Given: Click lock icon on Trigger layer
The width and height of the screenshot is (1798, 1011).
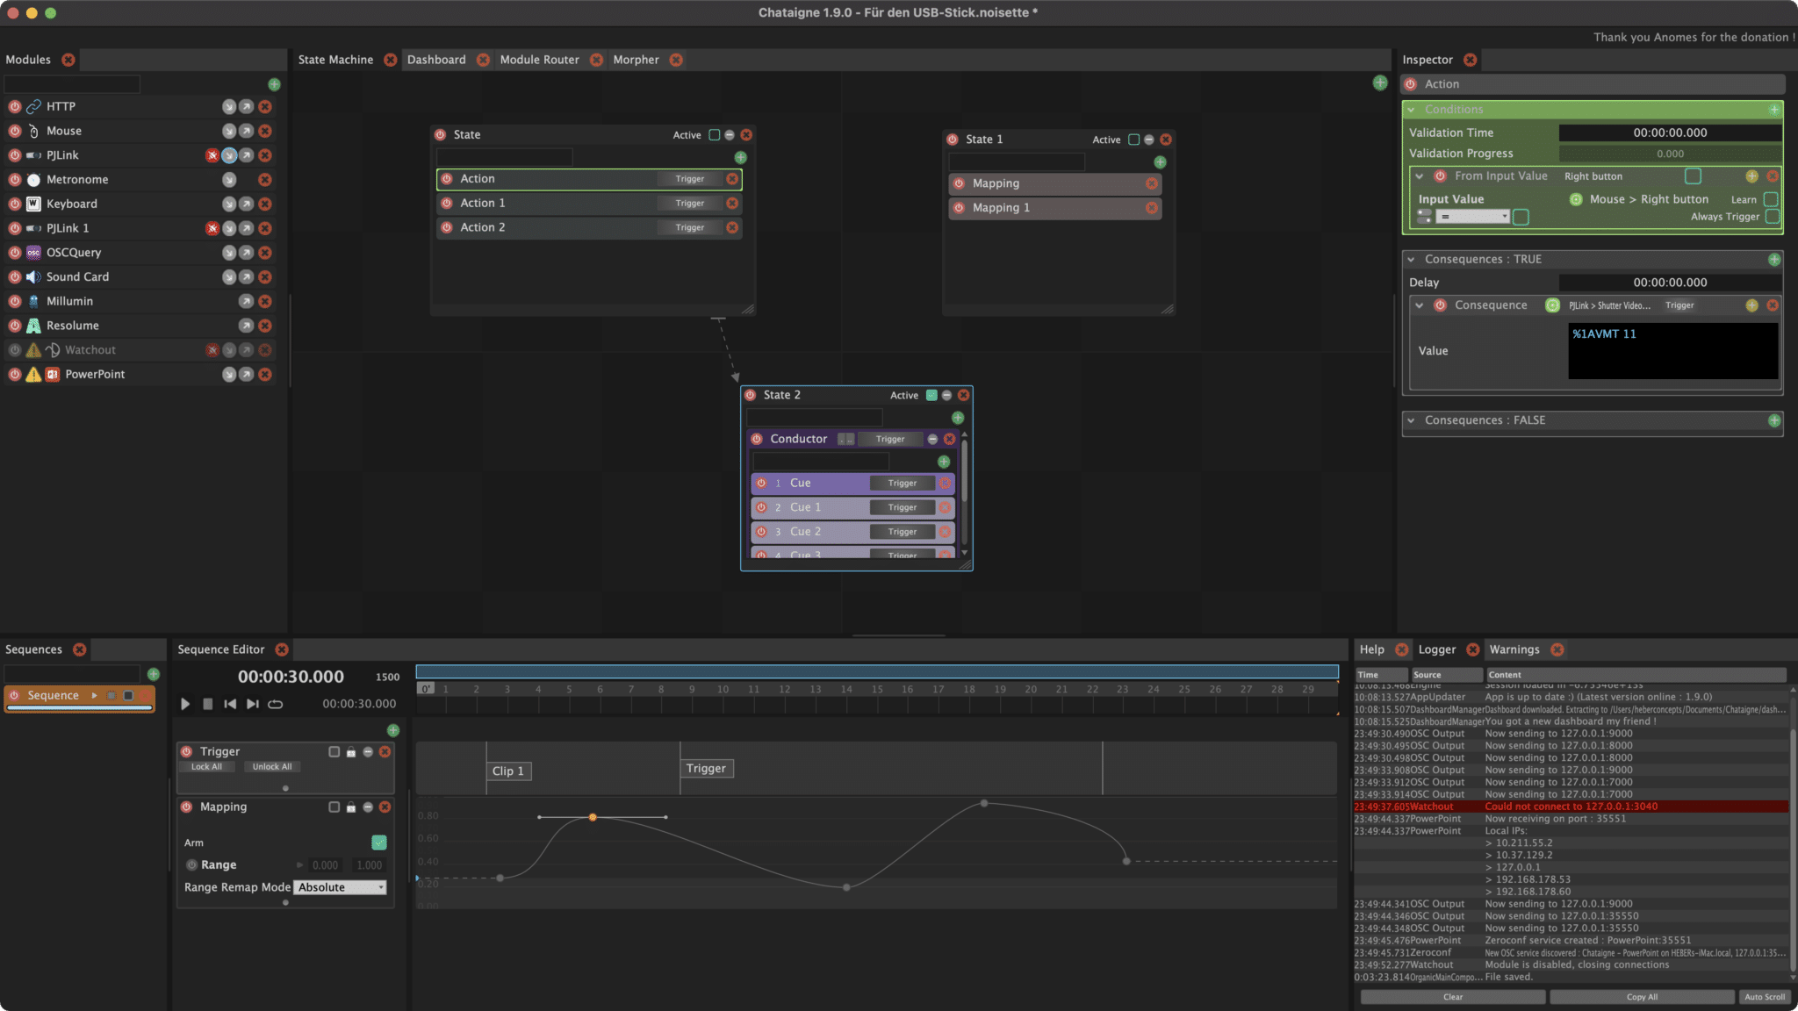Looking at the screenshot, I should pyautogui.click(x=351, y=752).
